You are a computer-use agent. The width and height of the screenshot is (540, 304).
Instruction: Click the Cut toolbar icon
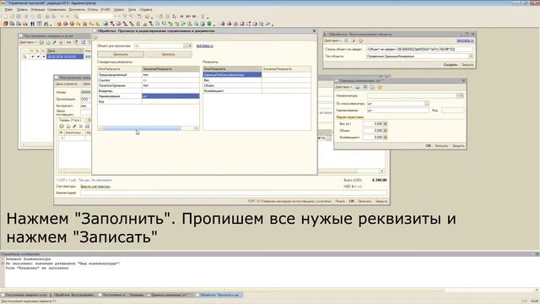coord(26,17)
